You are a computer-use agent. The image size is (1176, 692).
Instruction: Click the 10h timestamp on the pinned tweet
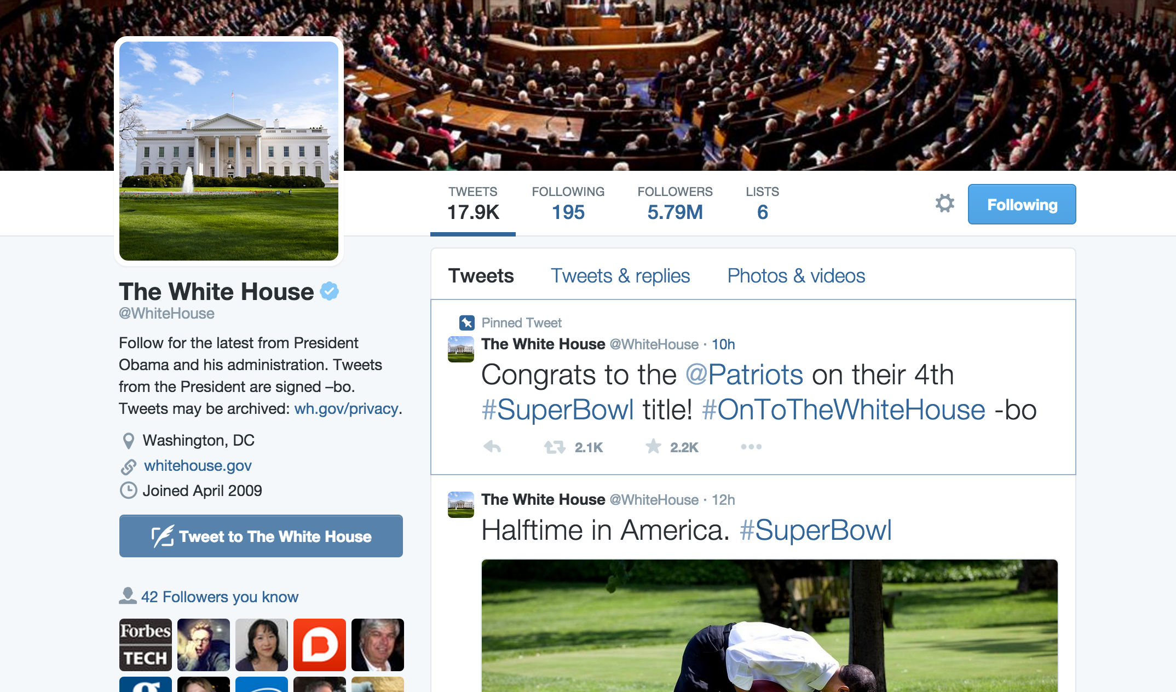pos(723,344)
